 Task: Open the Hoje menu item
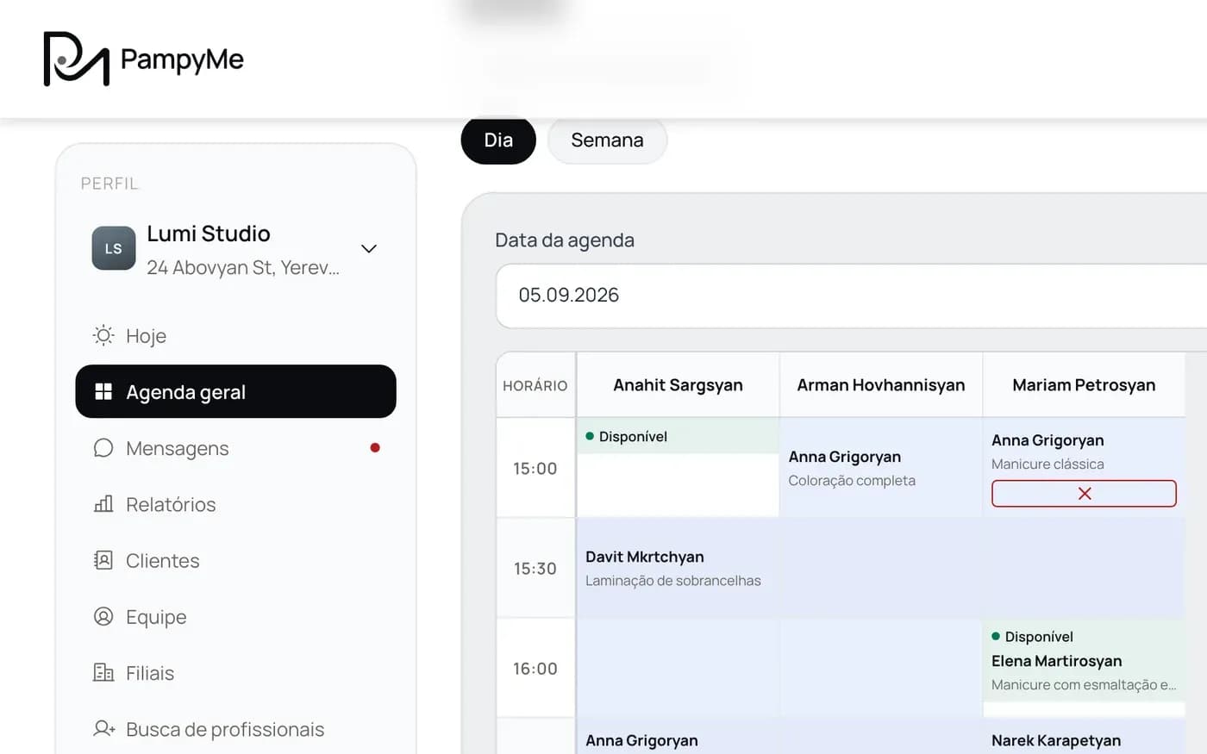coord(235,335)
